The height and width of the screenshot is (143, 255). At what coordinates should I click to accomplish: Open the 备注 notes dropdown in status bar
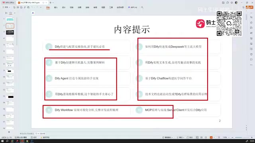(x=180, y=137)
